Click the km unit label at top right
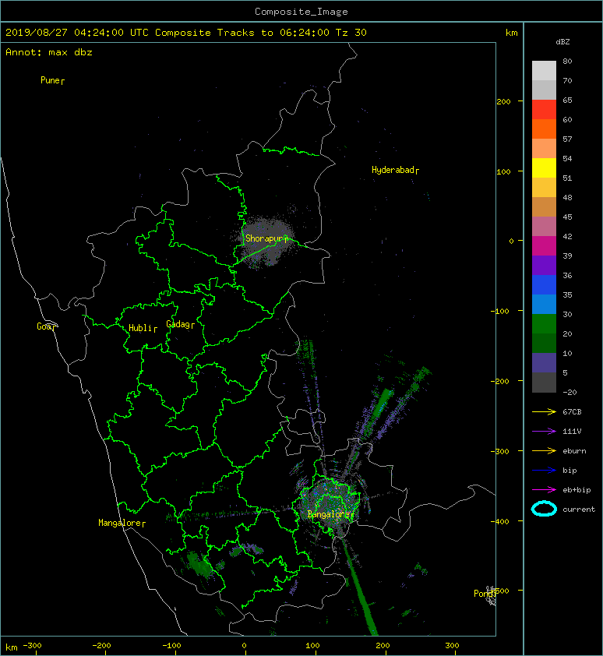The width and height of the screenshot is (603, 656). point(511,33)
